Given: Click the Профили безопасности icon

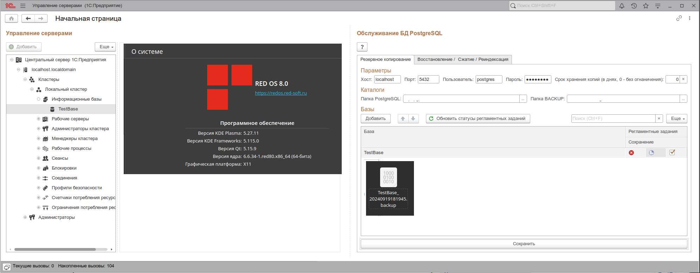Looking at the screenshot, I should 45,188.
